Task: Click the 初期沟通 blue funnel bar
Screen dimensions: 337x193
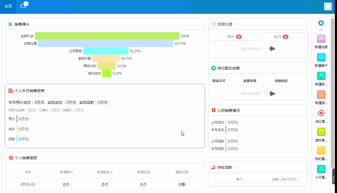Action: click(x=106, y=43)
